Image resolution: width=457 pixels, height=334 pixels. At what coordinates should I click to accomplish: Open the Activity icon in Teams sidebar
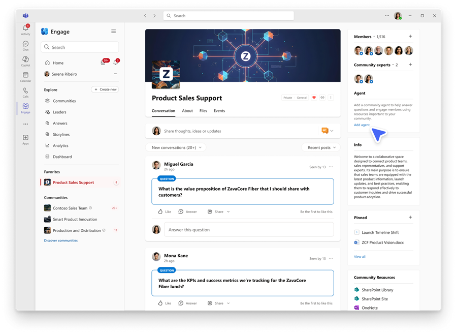pyautogui.click(x=25, y=28)
